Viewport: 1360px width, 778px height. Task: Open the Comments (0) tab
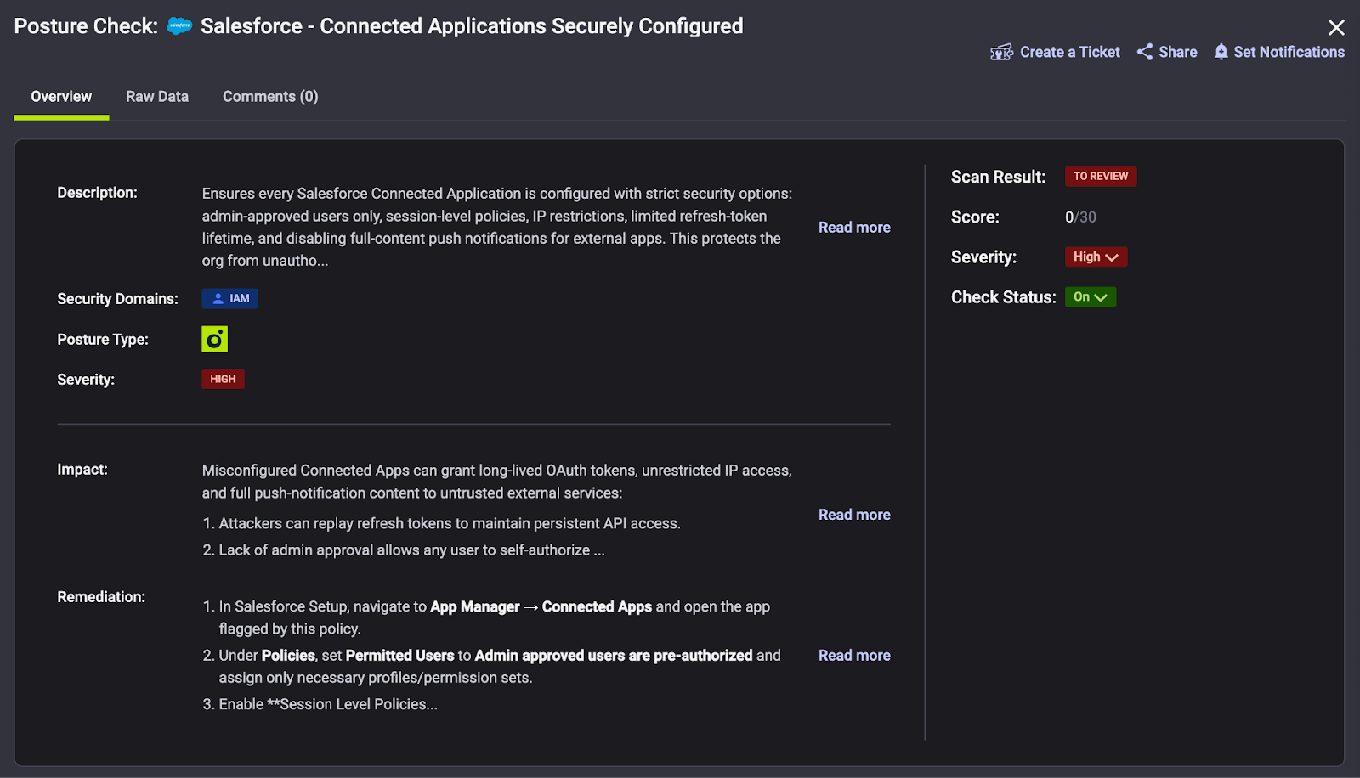coord(270,97)
